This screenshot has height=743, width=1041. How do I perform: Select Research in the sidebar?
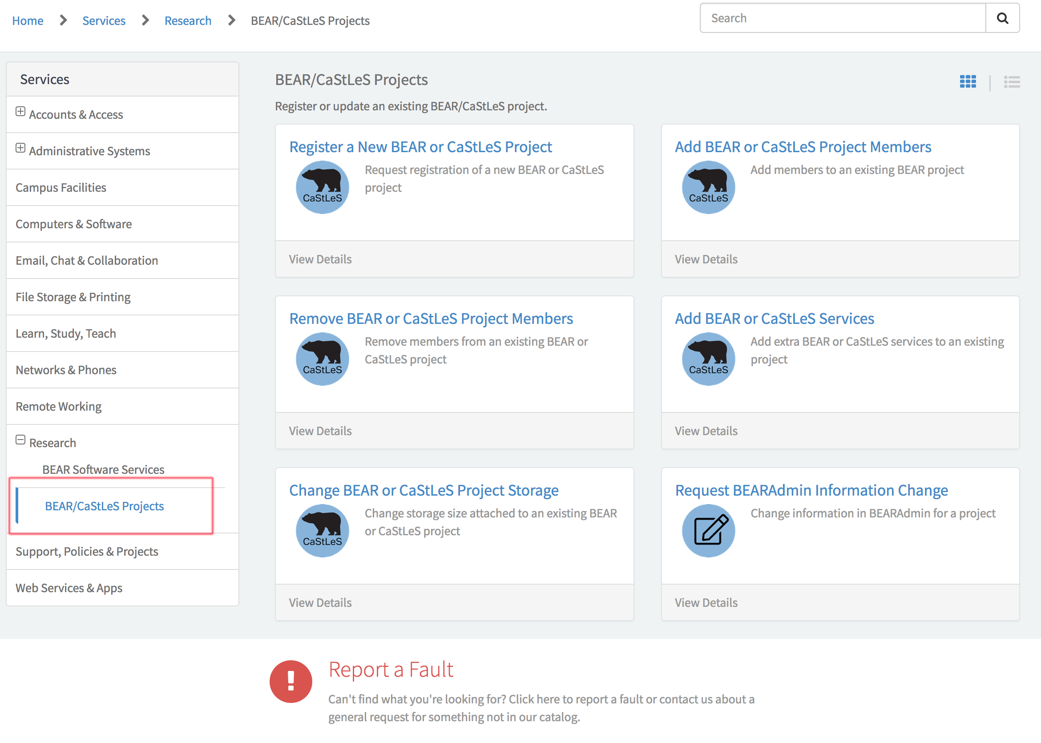point(52,443)
